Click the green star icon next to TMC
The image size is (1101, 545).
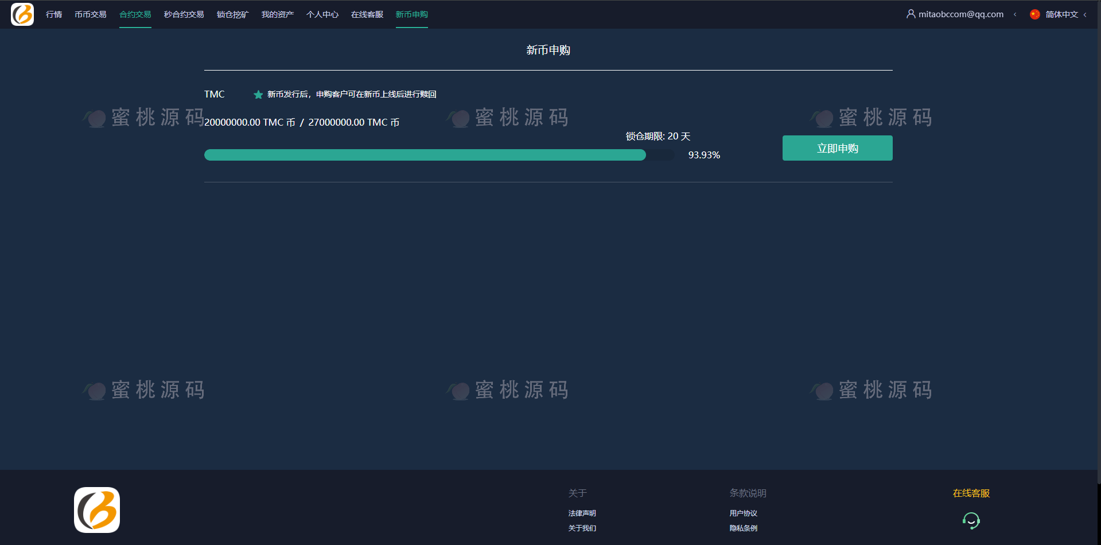pos(258,95)
